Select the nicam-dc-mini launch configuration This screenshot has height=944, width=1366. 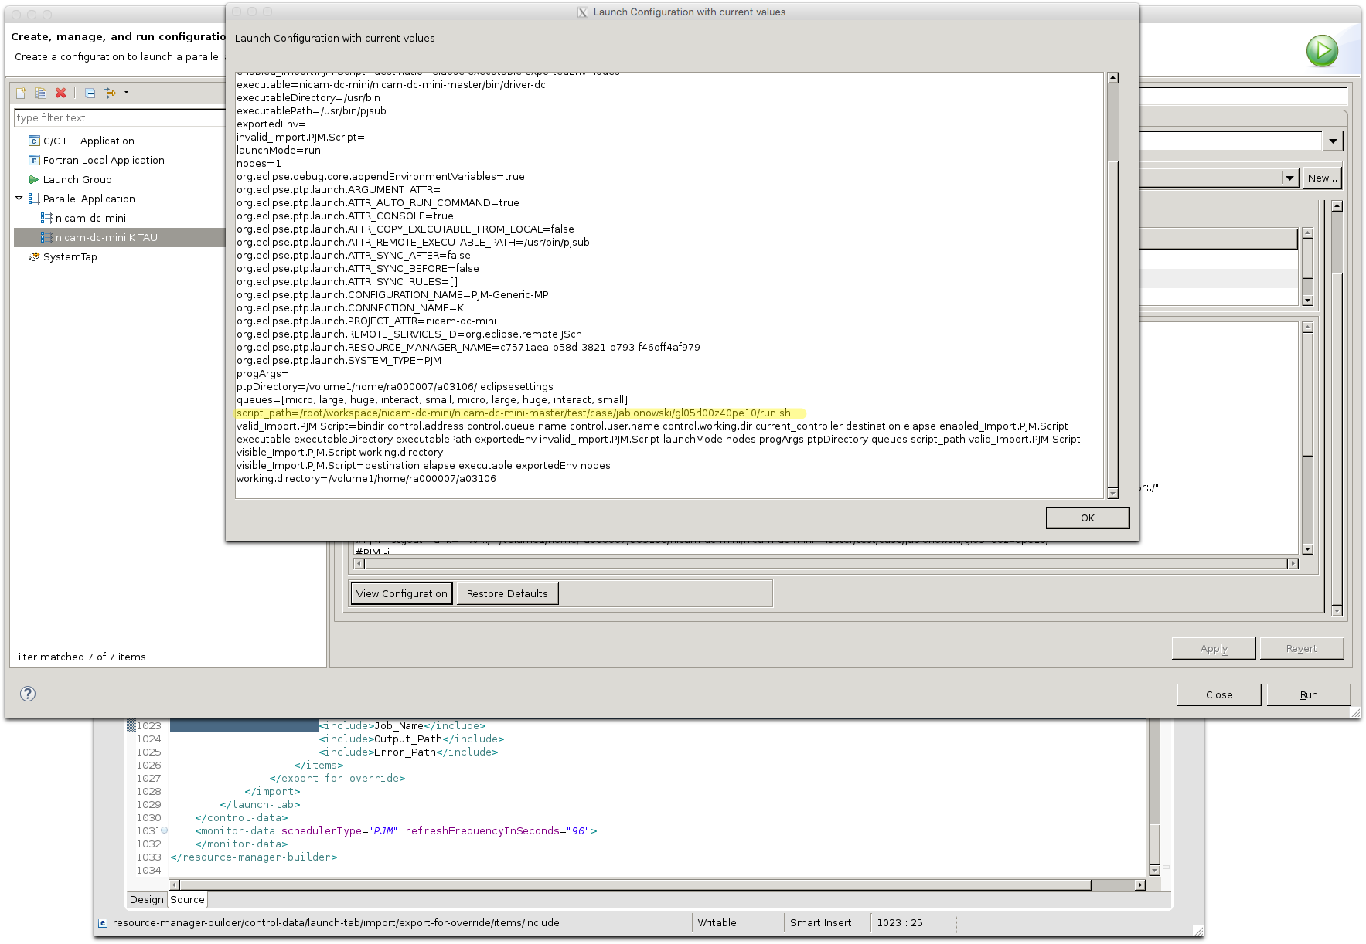pos(90,219)
